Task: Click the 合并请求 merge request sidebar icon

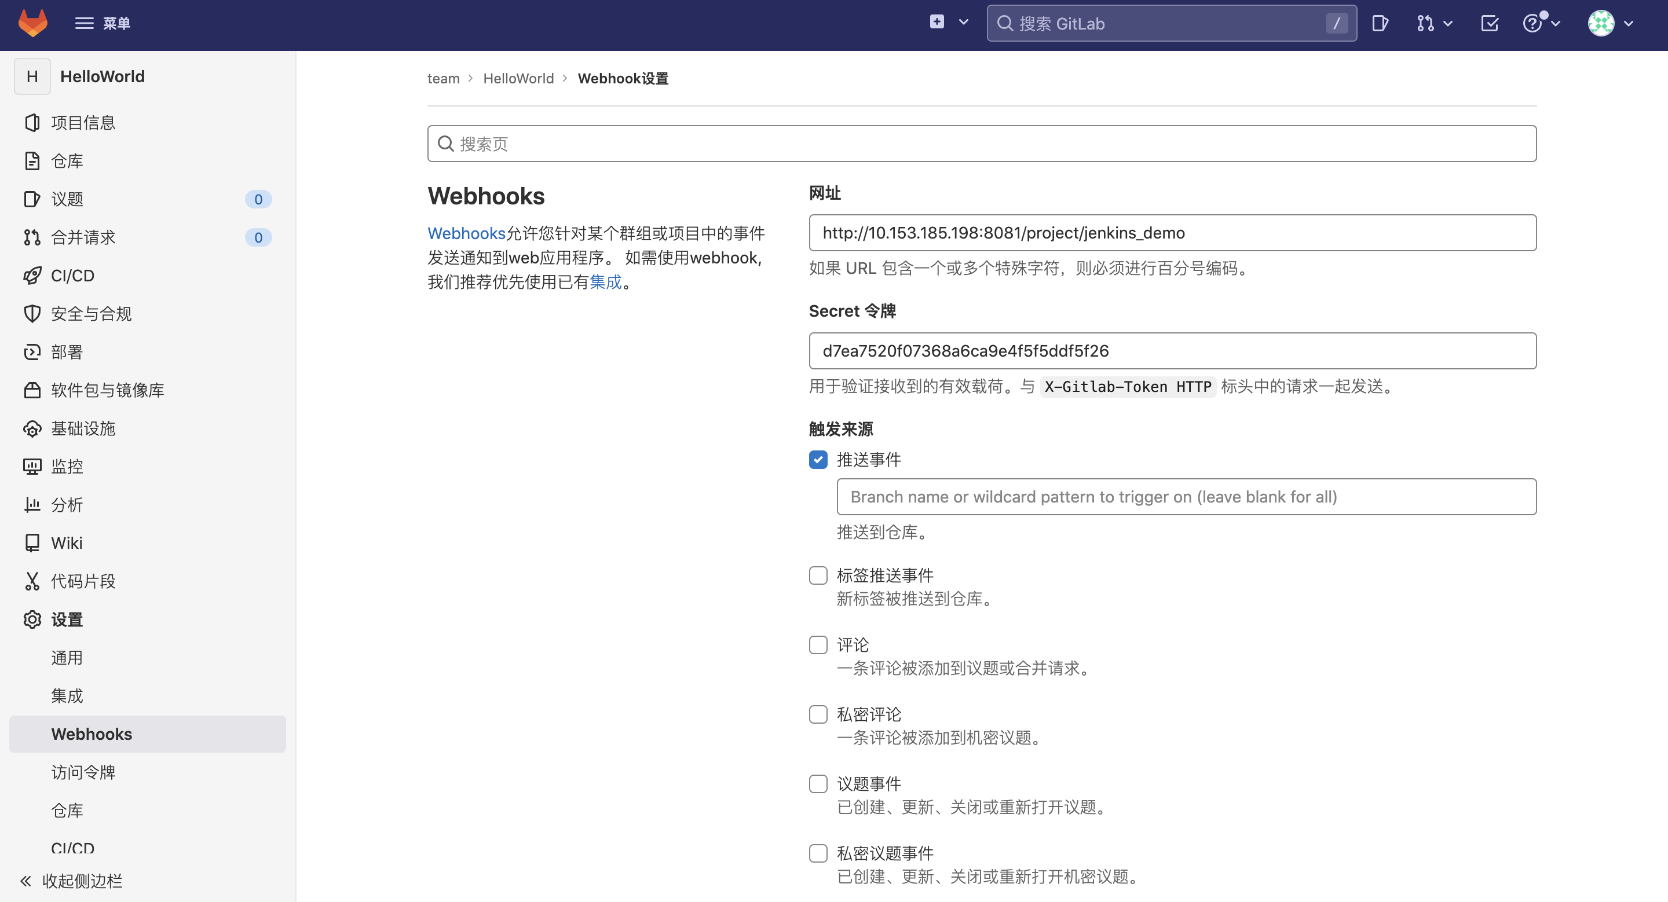Action: coord(32,237)
